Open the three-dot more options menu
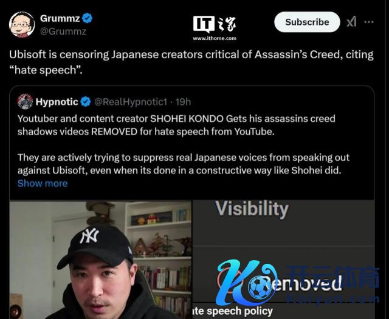389x319 pixels. pyautogui.click(x=369, y=22)
